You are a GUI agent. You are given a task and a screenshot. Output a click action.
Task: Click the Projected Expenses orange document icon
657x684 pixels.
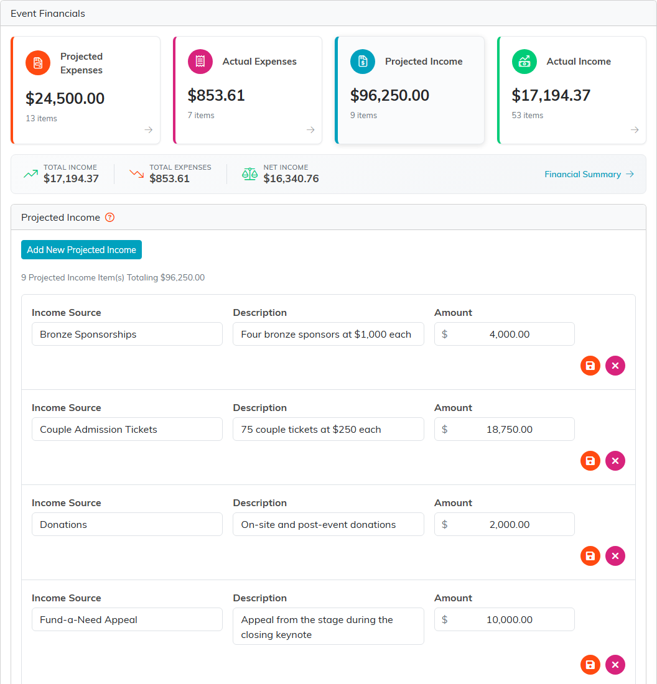coord(38,63)
